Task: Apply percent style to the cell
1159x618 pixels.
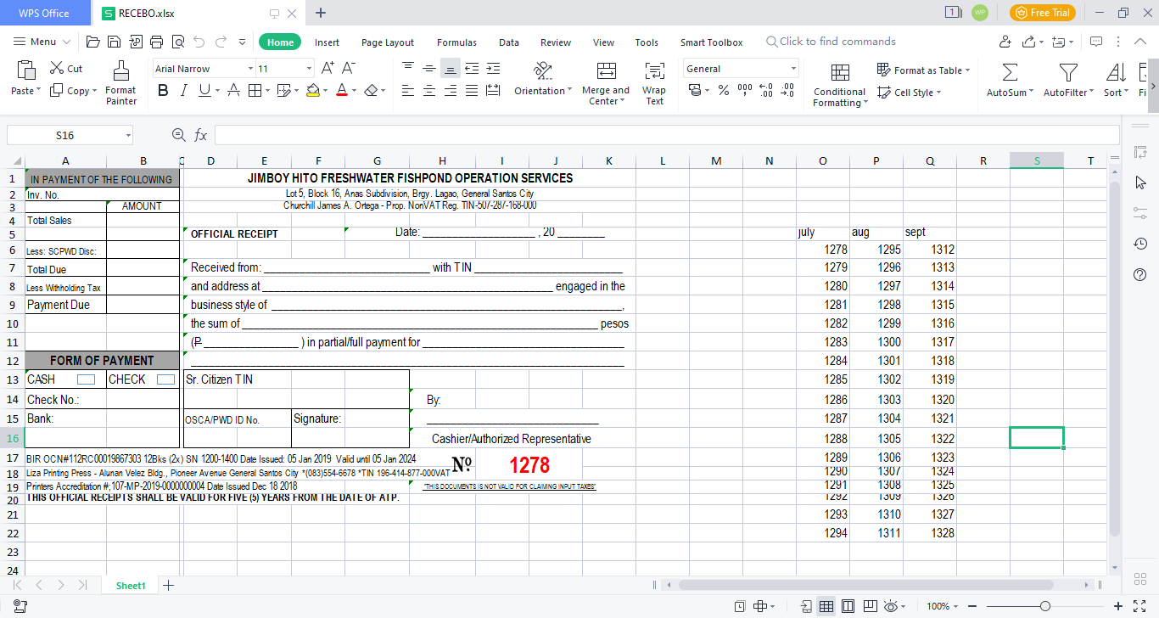Action: [x=723, y=90]
